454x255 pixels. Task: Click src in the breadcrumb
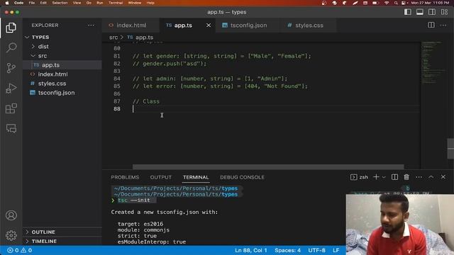click(x=113, y=38)
